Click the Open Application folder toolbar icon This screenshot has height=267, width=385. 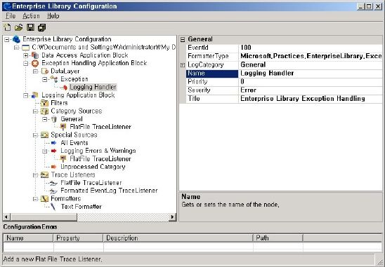pyautogui.click(x=19, y=27)
